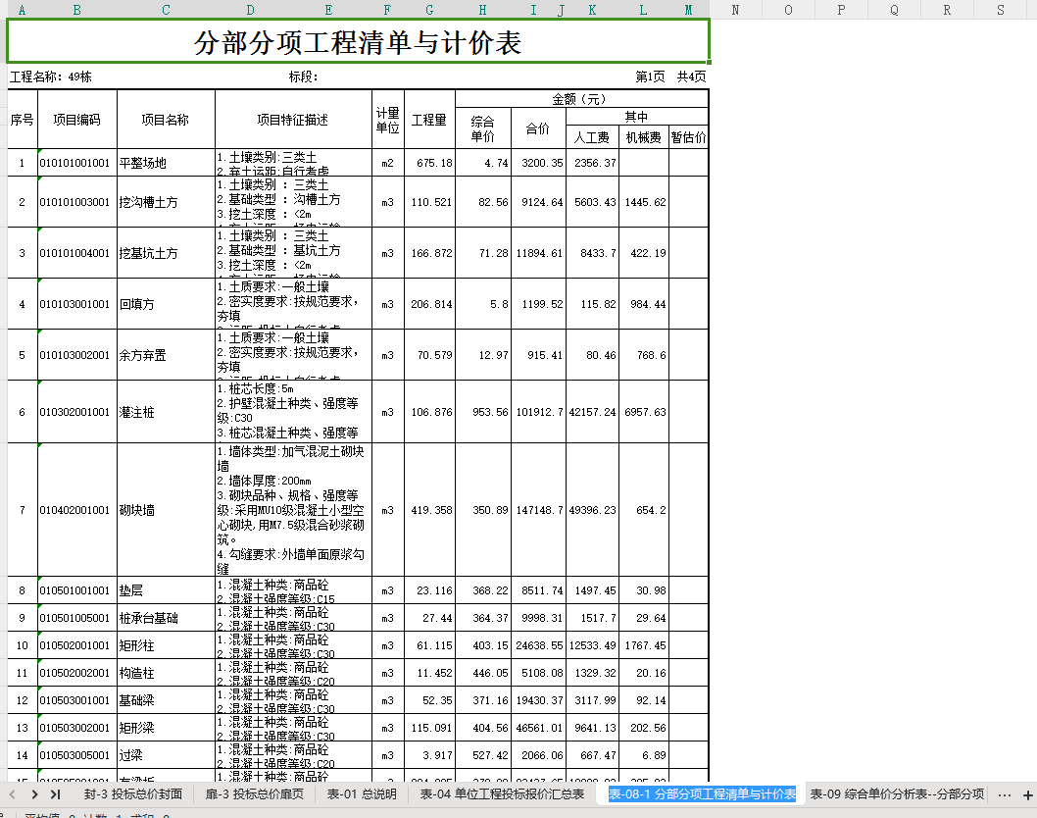The width and height of the screenshot is (1037, 818).
Task: Select item code 010101001001 cell
Action: coord(77,163)
